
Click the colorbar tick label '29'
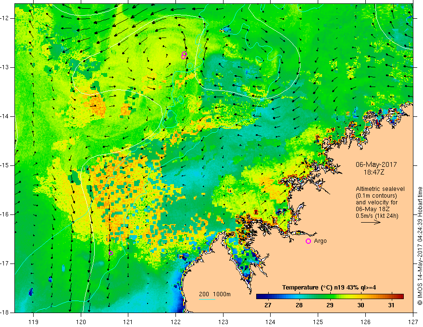pos(330,305)
